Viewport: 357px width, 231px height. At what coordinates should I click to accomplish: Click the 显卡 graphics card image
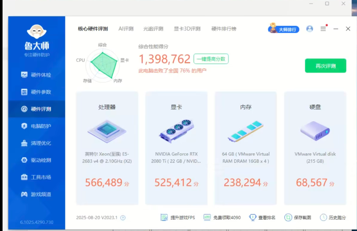click(177, 131)
